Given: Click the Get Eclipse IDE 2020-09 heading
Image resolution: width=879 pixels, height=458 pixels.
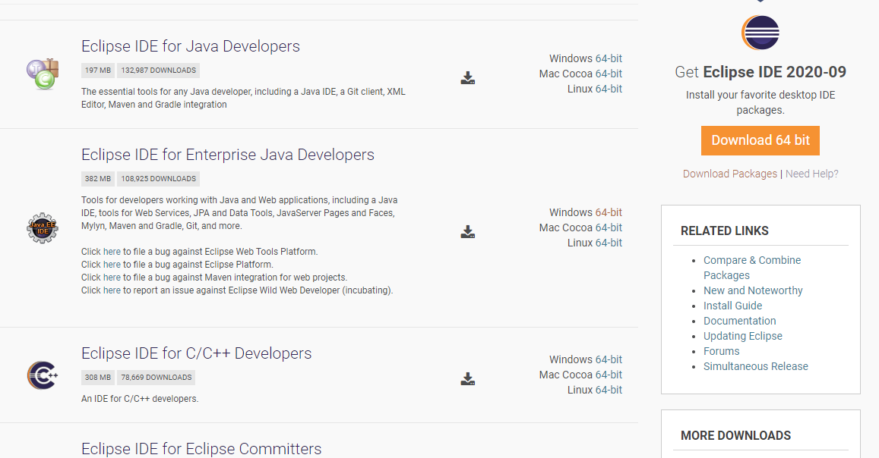Looking at the screenshot, I should tap(760, 72).
